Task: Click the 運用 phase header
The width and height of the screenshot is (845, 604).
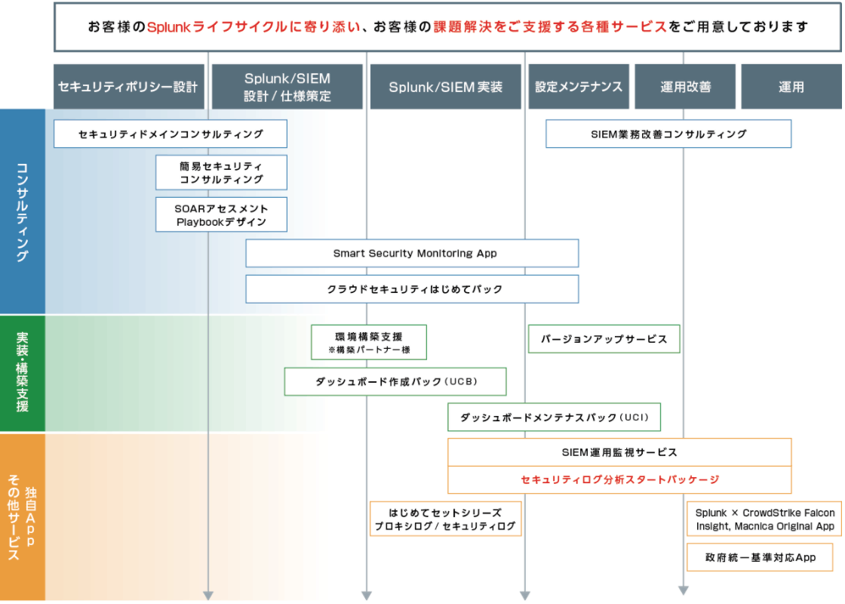Action: pyautogui.click(x=791, y=87)
